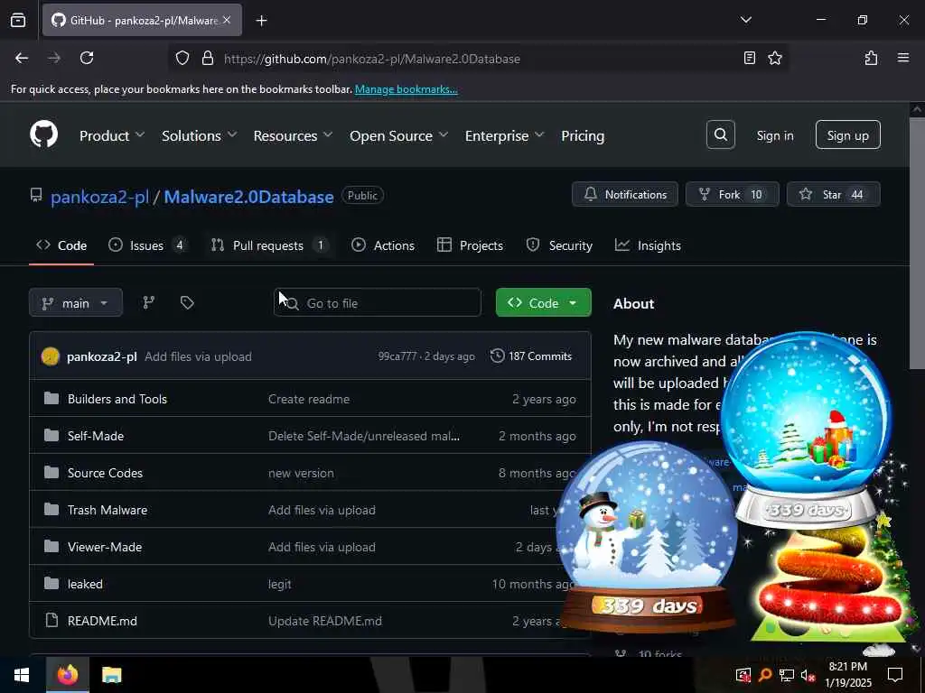Click the file icon beside README.md

51,620
